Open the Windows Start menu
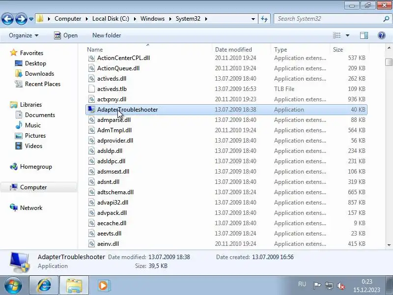Screen dimensions: 393x295 [13, 286]
